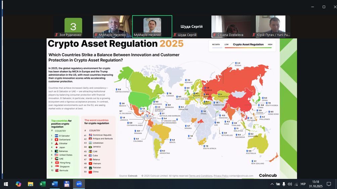Image resolution: width=337 pixels, height=189 pixels.
Task: Select Шуда Сергій participant tile
Action: (x=192, y=26)
